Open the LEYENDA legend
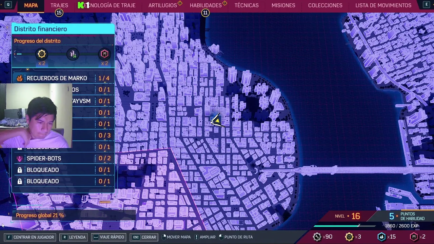This screenshot has height=244, width=434. click(x=74, y=237)
